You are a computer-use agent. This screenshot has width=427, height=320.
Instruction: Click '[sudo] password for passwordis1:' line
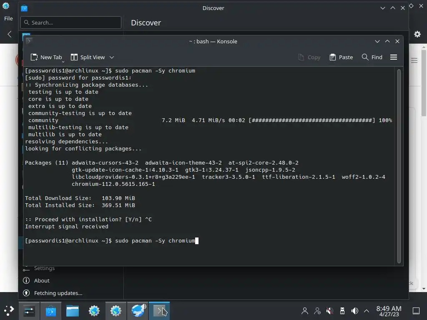[78, 78]
